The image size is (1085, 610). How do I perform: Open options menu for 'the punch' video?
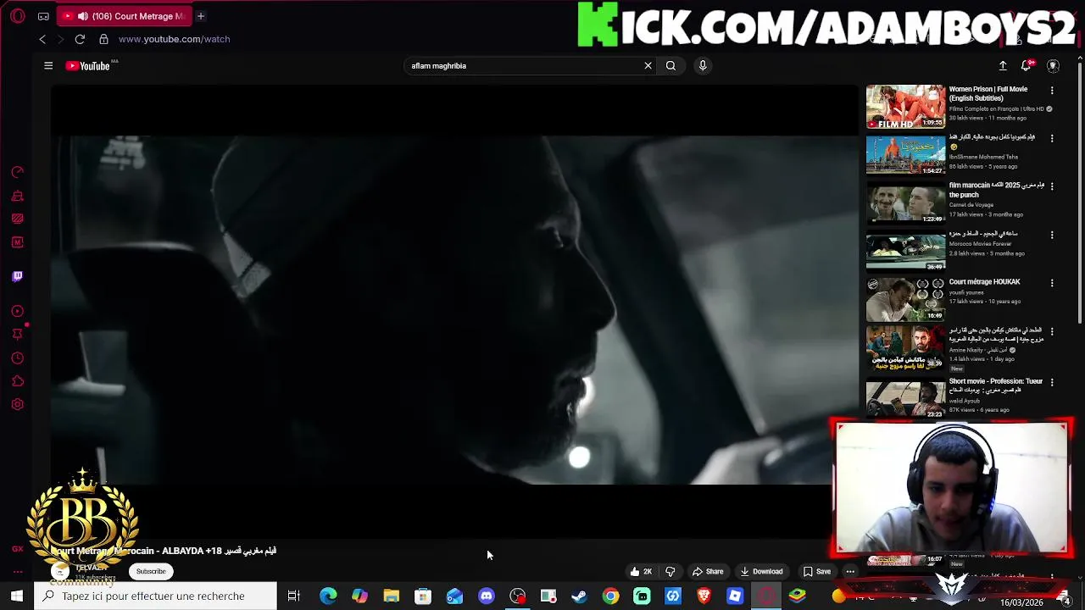(x=1052, y=186)
